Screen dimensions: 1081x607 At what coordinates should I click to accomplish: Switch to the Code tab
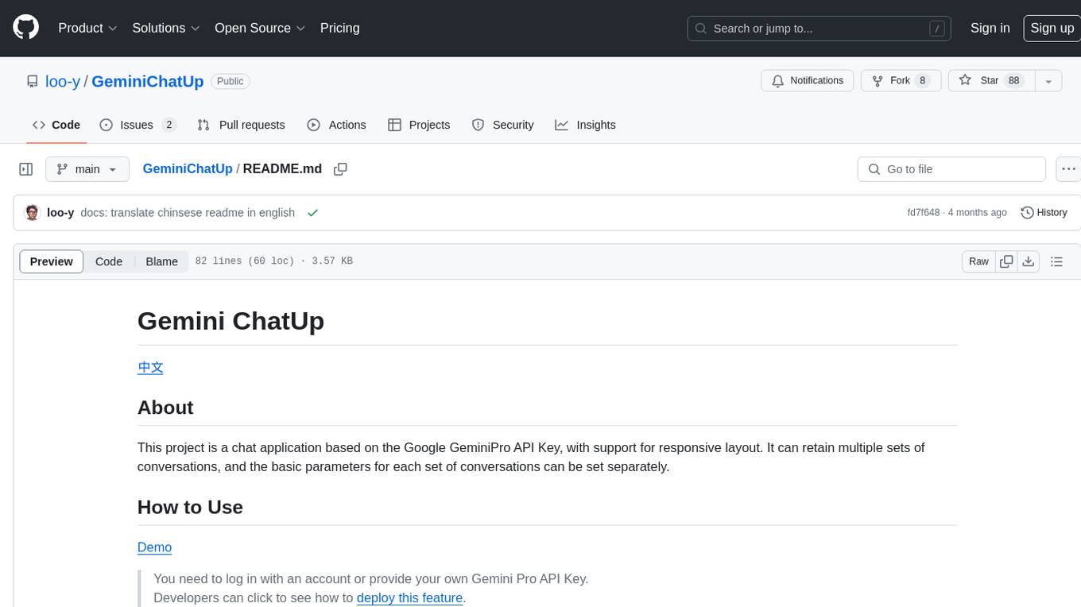[56, 125]
